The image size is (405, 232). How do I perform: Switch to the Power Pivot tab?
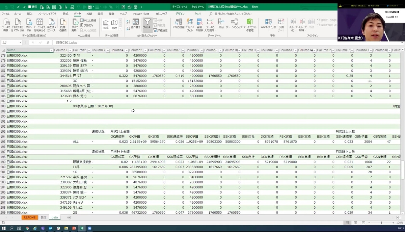coord(141,14)
